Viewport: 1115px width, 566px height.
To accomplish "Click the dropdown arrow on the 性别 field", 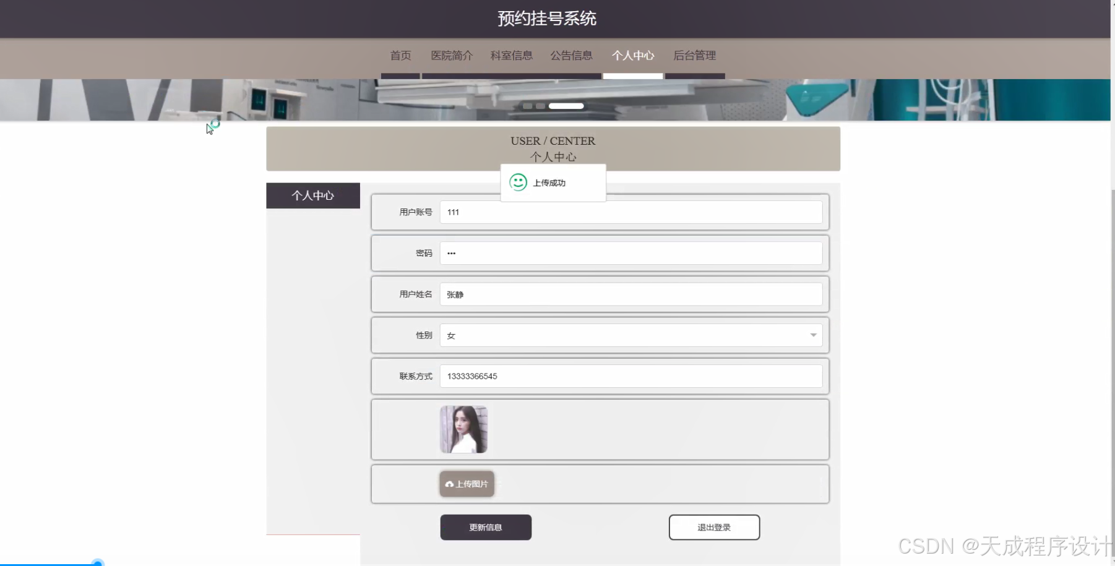I will (x=812, y=335).
